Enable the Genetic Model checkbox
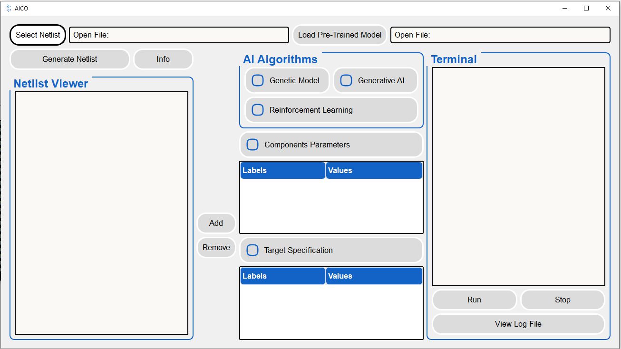The height and width of the screenshot is (349, 621). (x=258, y=80)
